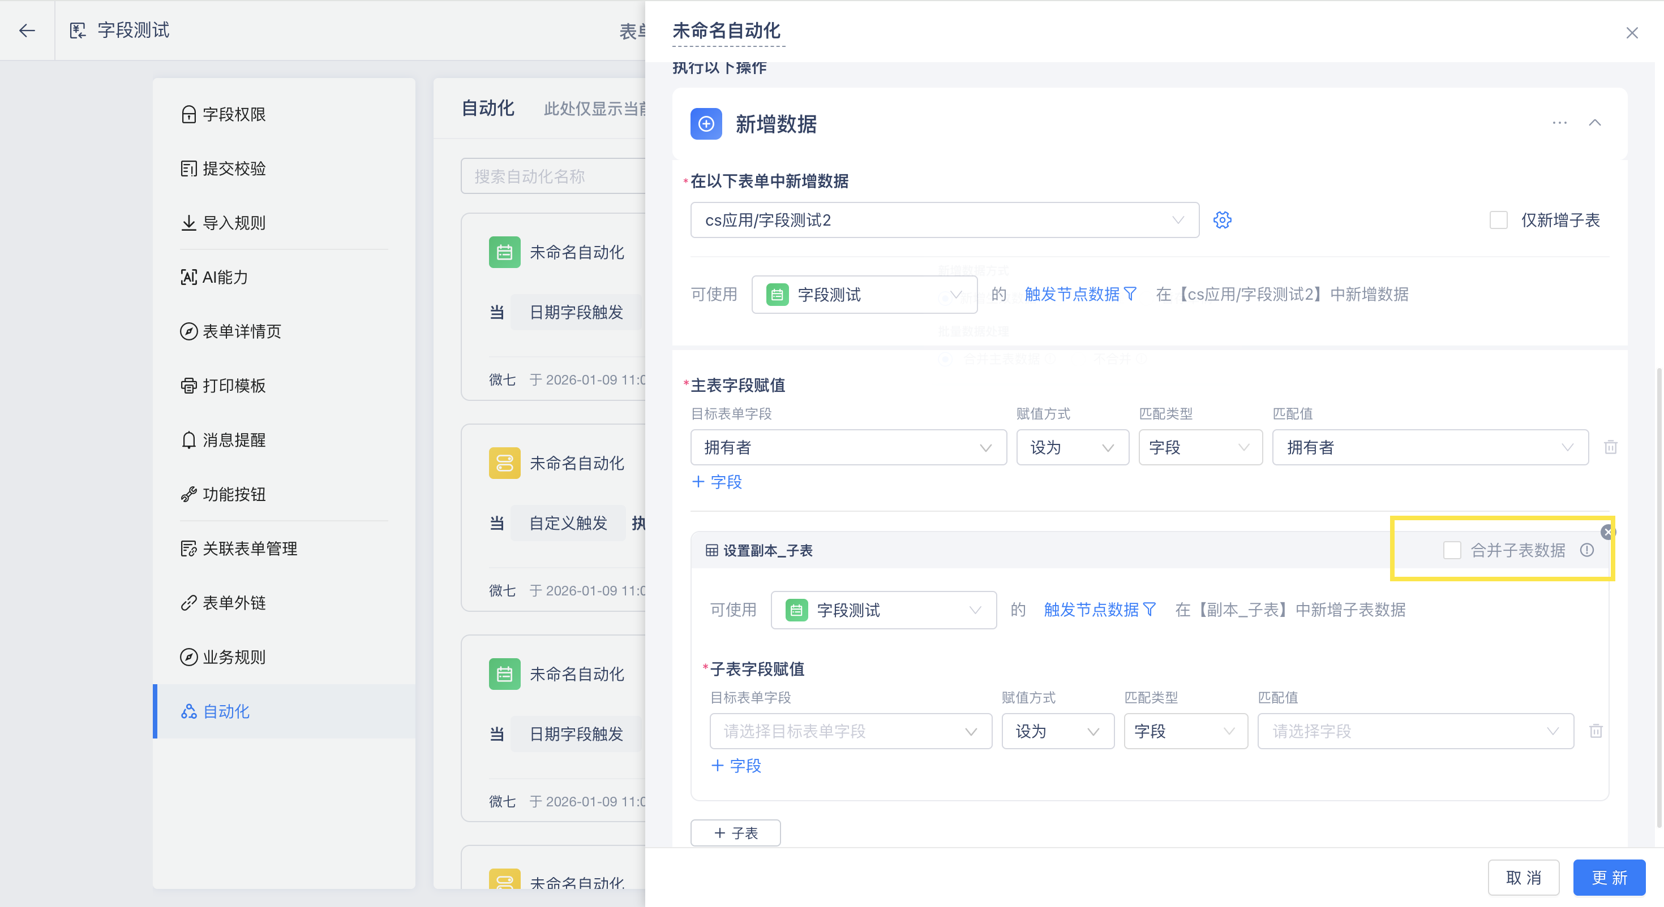This screenshot has height=907, width=1664.
Task: Open the 拥有者 target field dropdown
Action: (x=848, y=447)
